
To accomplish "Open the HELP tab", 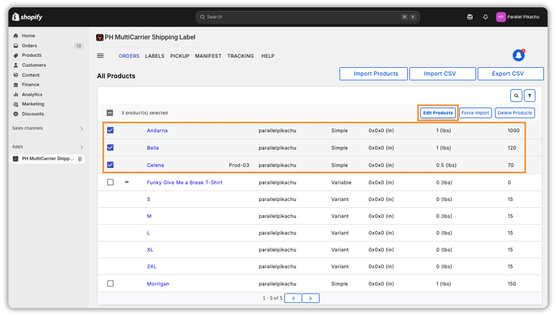I will point(268,56).
